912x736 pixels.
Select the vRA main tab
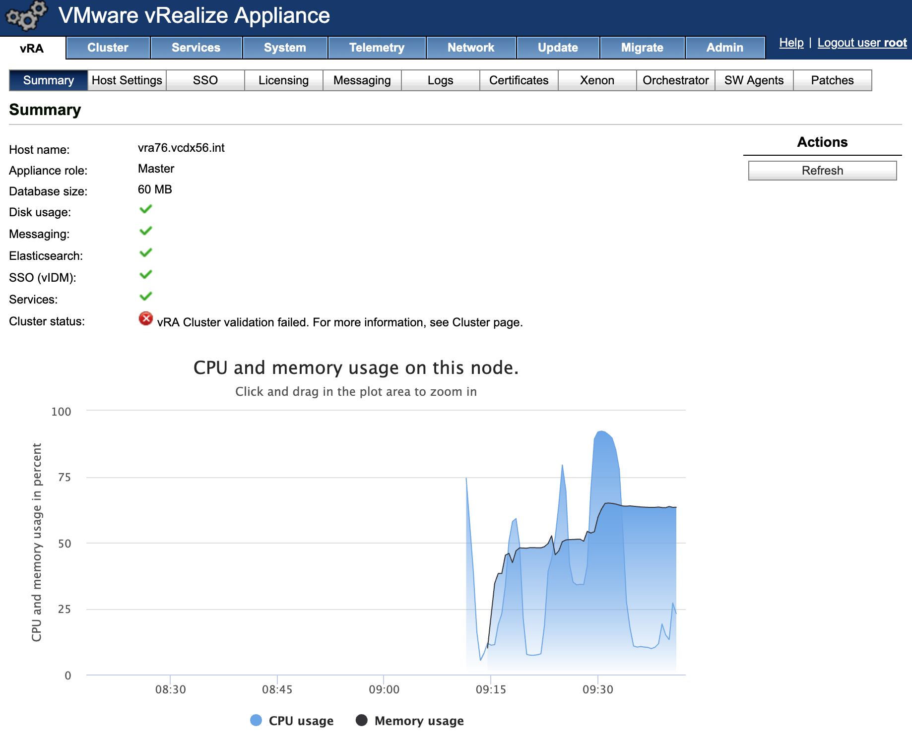(x=32, y=48)
